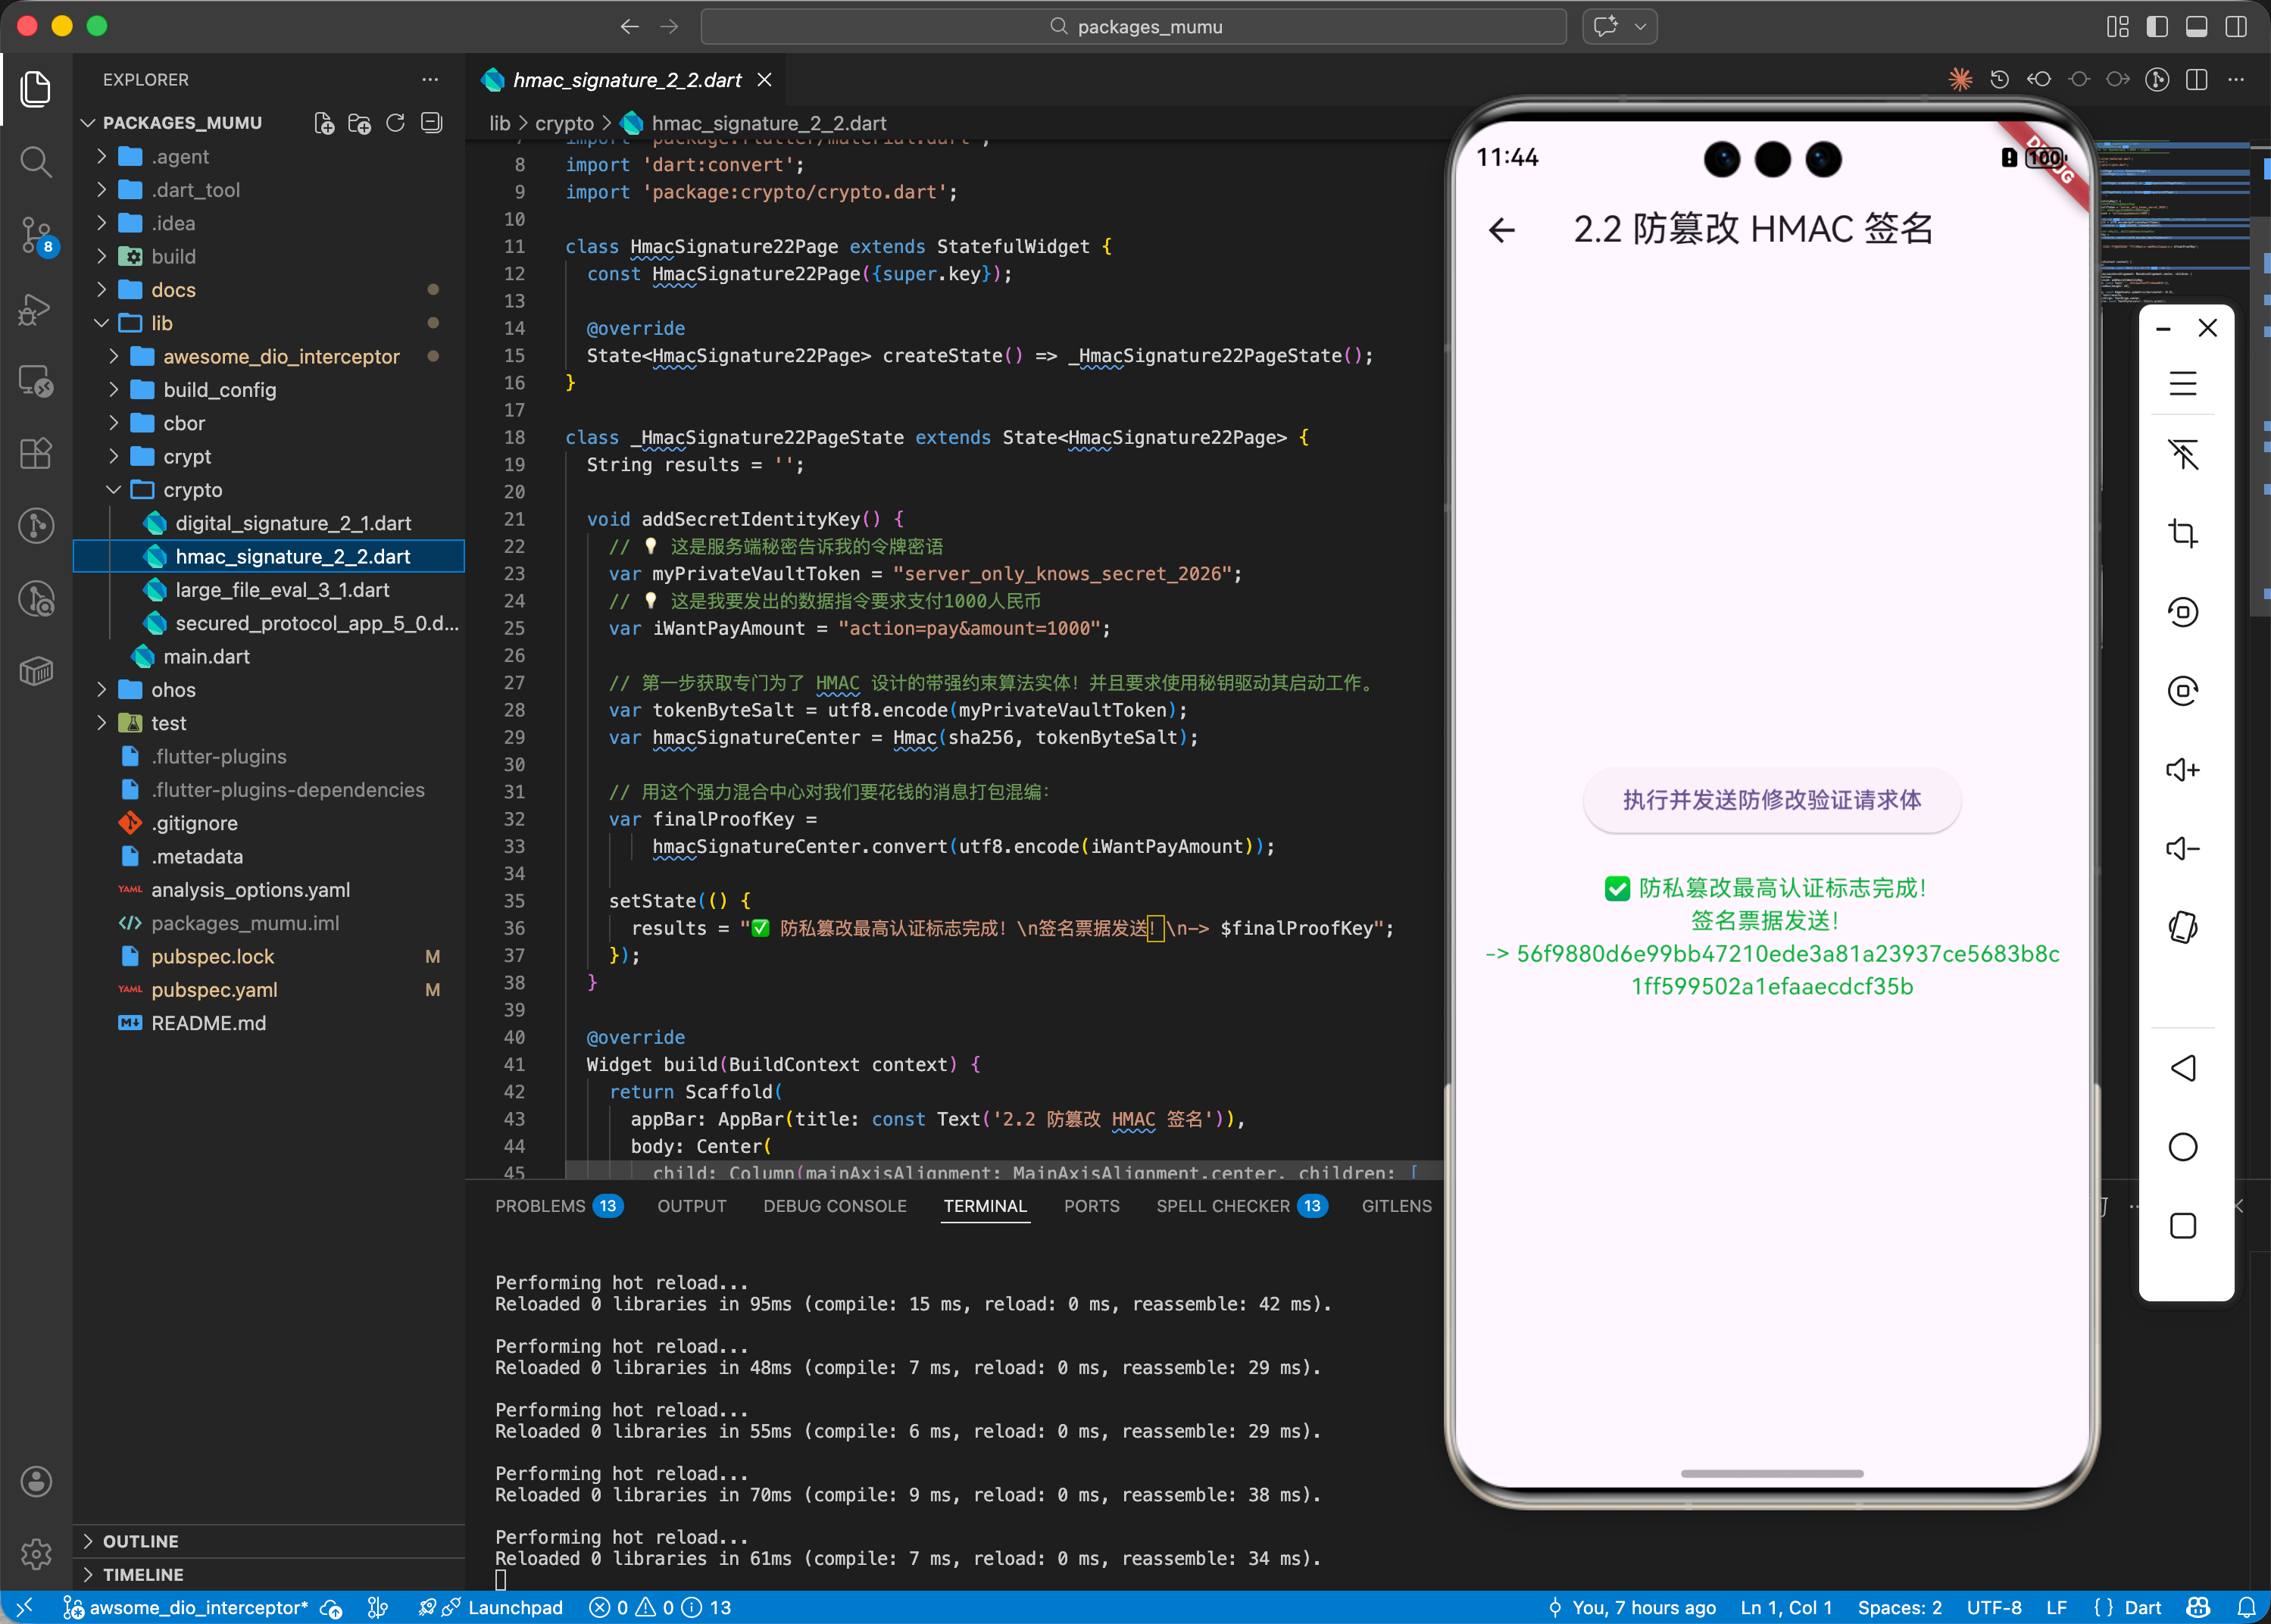Click the emulator menu hamburger icon

(2182, 384)
